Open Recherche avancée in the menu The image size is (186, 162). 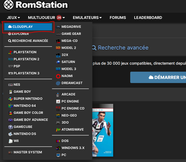28,41
